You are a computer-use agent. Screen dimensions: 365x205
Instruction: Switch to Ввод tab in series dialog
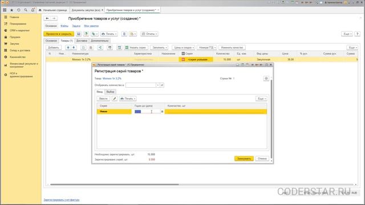100,92
